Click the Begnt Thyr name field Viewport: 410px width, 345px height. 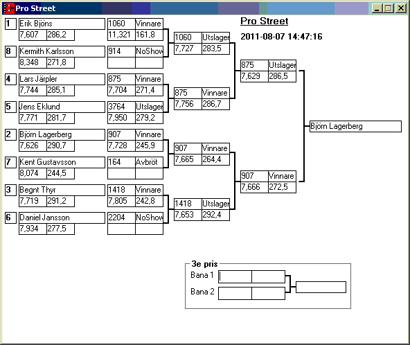pos(62,190)
